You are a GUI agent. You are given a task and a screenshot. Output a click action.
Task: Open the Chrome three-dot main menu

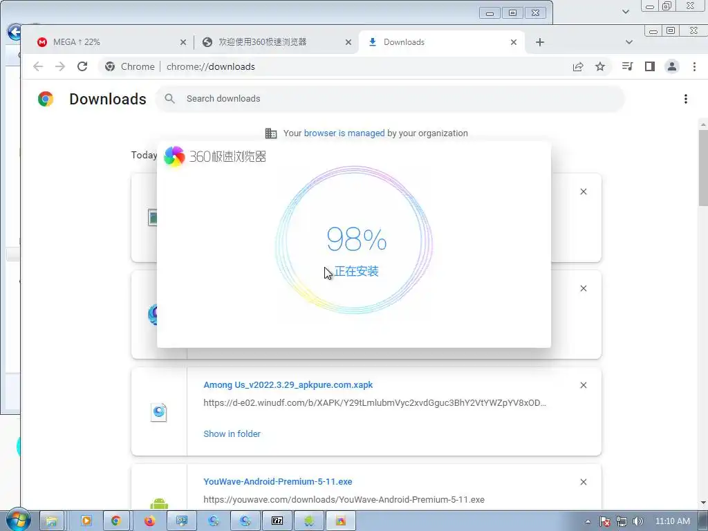coord(694,66)
